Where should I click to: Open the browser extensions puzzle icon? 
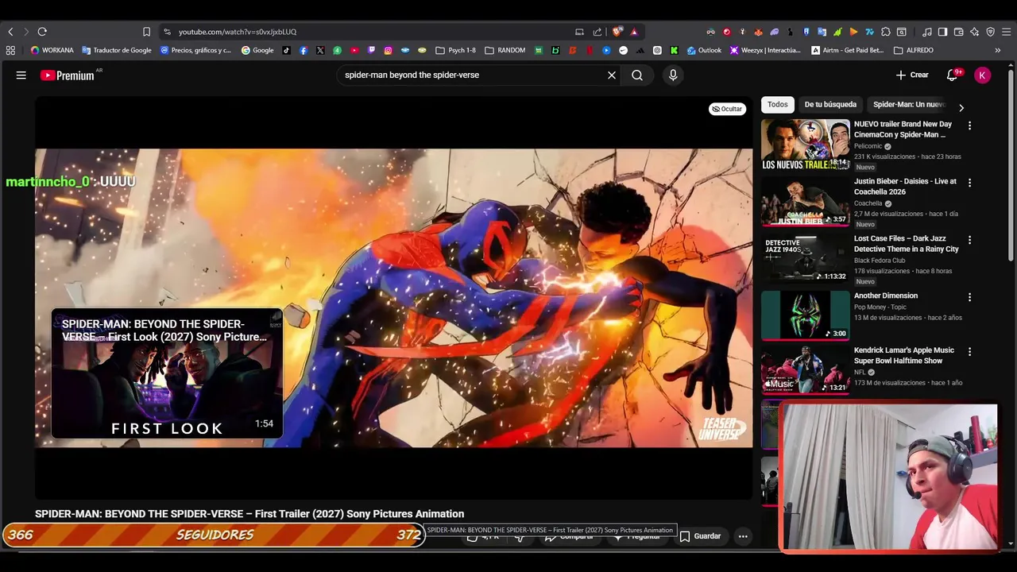(886, 32)
